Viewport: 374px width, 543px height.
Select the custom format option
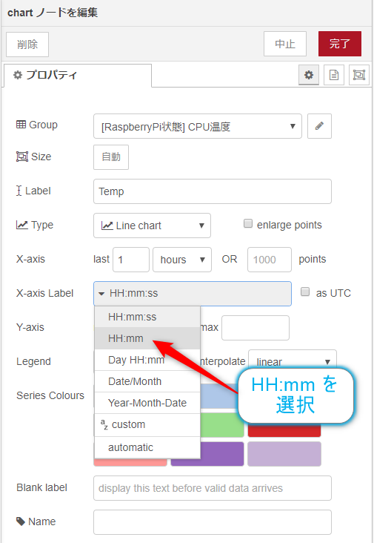(x=147, y=424)
